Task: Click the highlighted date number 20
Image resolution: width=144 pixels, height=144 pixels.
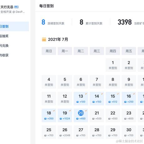Action: click(81, 113)
